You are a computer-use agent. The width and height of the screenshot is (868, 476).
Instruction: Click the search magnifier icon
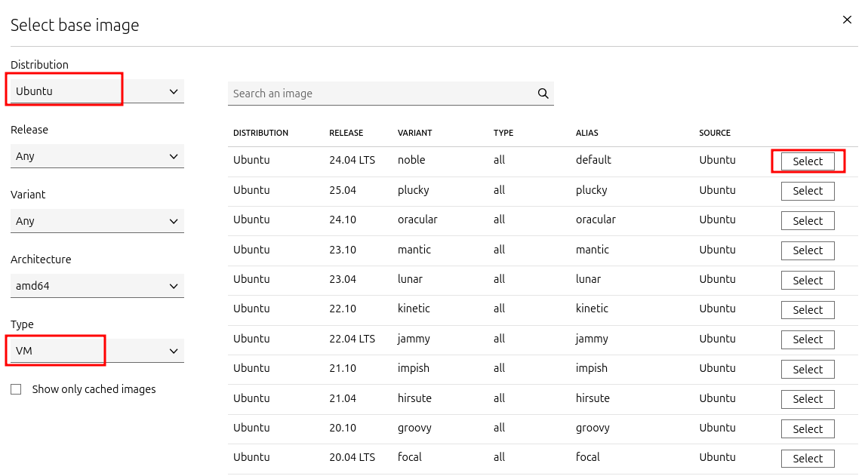tap(543, 94)
